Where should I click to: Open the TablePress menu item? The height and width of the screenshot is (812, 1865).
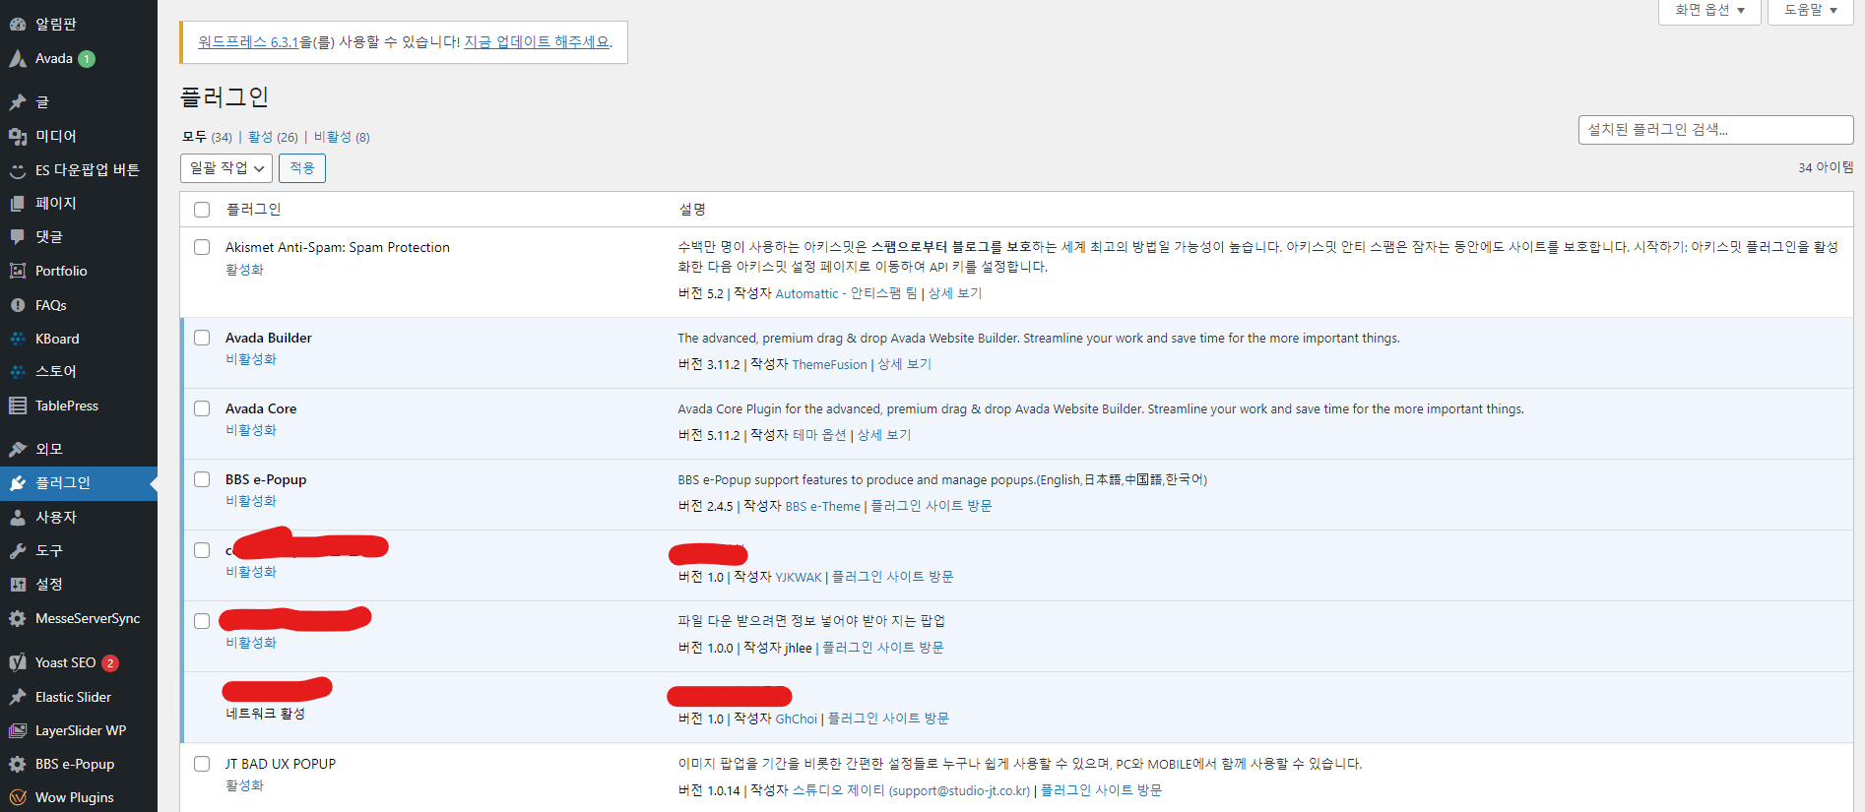(79, 406)
